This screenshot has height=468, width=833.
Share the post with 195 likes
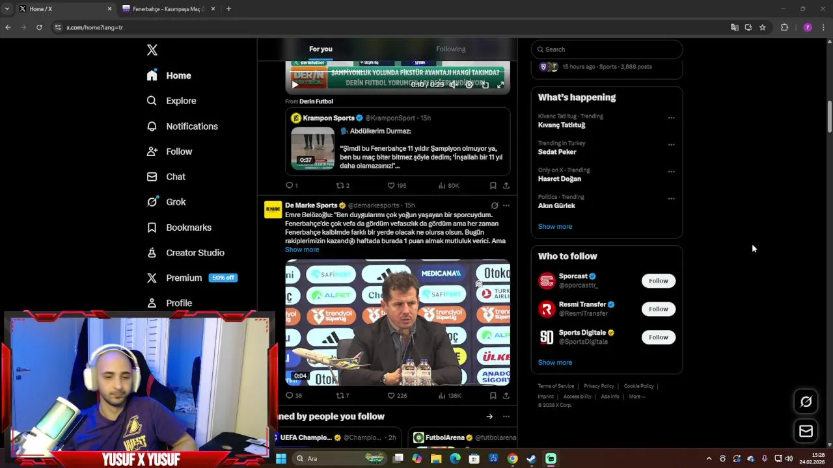coord(506,185)
